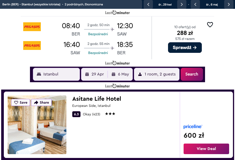Screen dimensions: 235x160
Task: Click the priceline logo
Action: pos(193,127)
